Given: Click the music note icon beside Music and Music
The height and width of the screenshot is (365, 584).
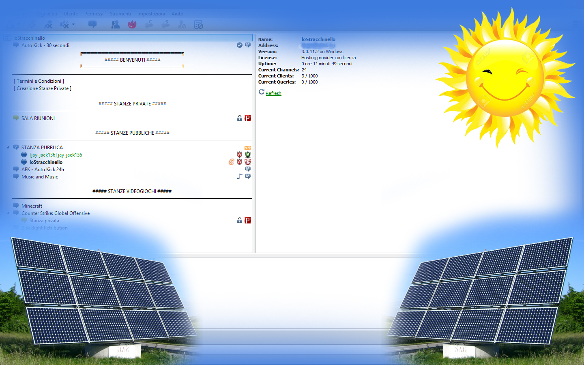Looking at the screenshot, I should pos(239,176).
